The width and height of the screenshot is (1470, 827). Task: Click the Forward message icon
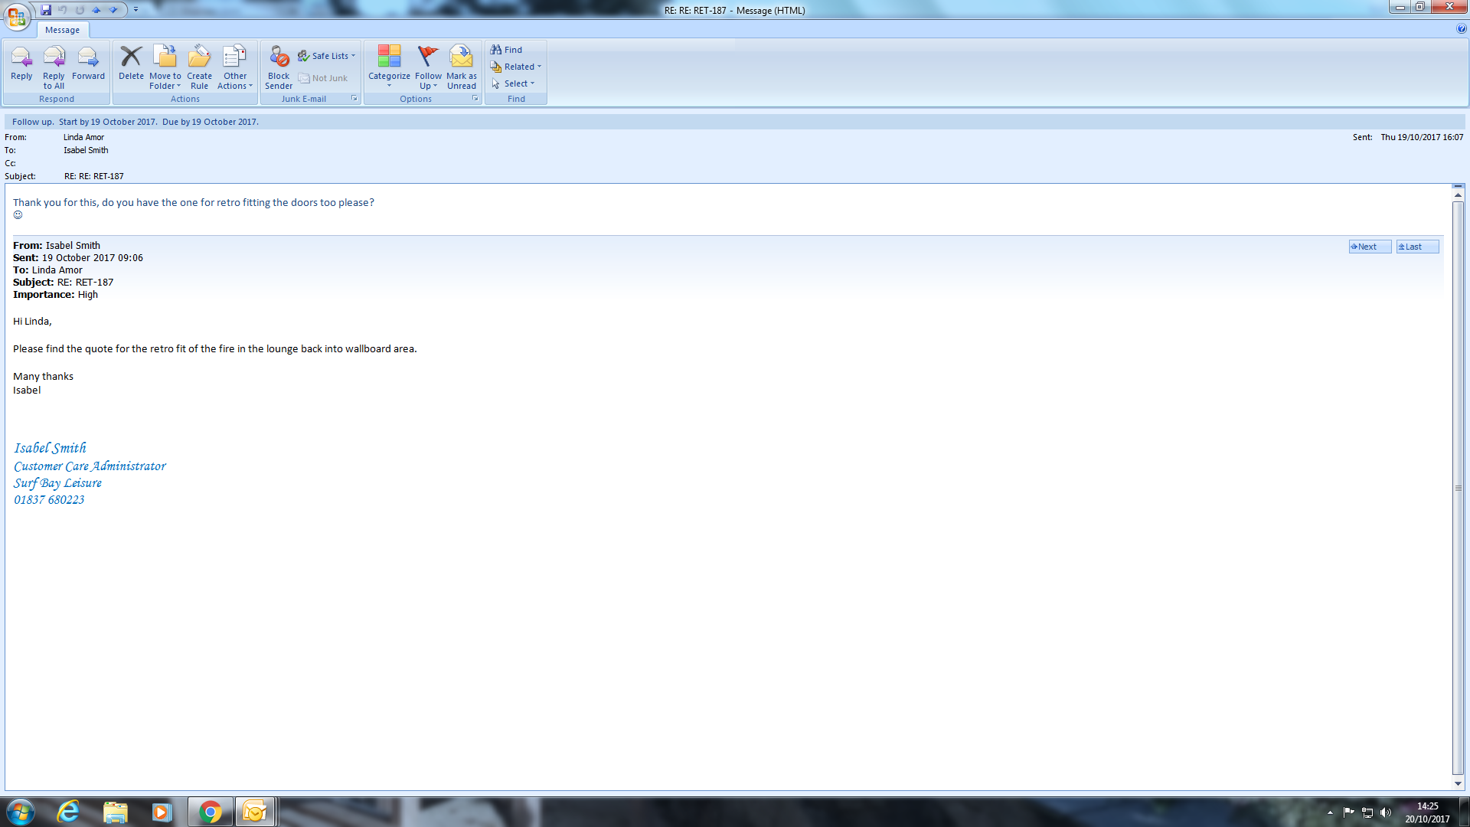click(88, 58)
